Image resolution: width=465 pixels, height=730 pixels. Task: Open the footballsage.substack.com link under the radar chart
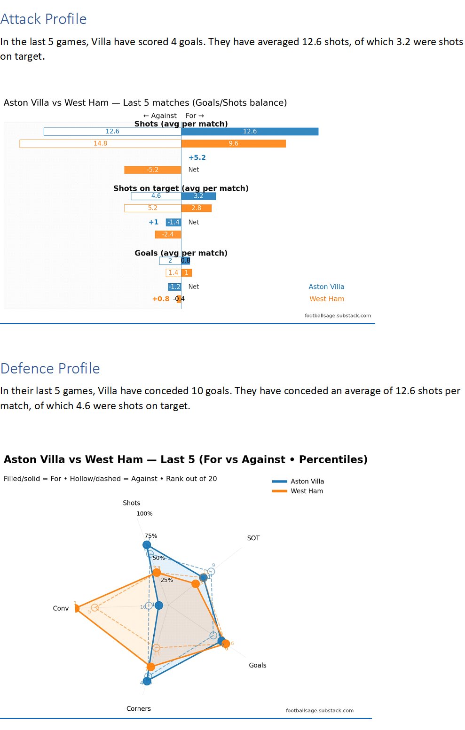point(320,711)
